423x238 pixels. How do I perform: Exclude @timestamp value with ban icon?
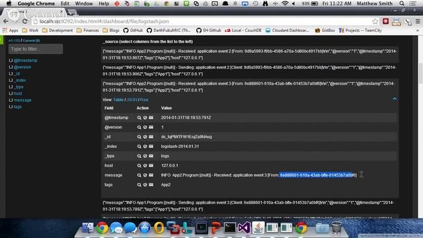click(x=145, y=118)
